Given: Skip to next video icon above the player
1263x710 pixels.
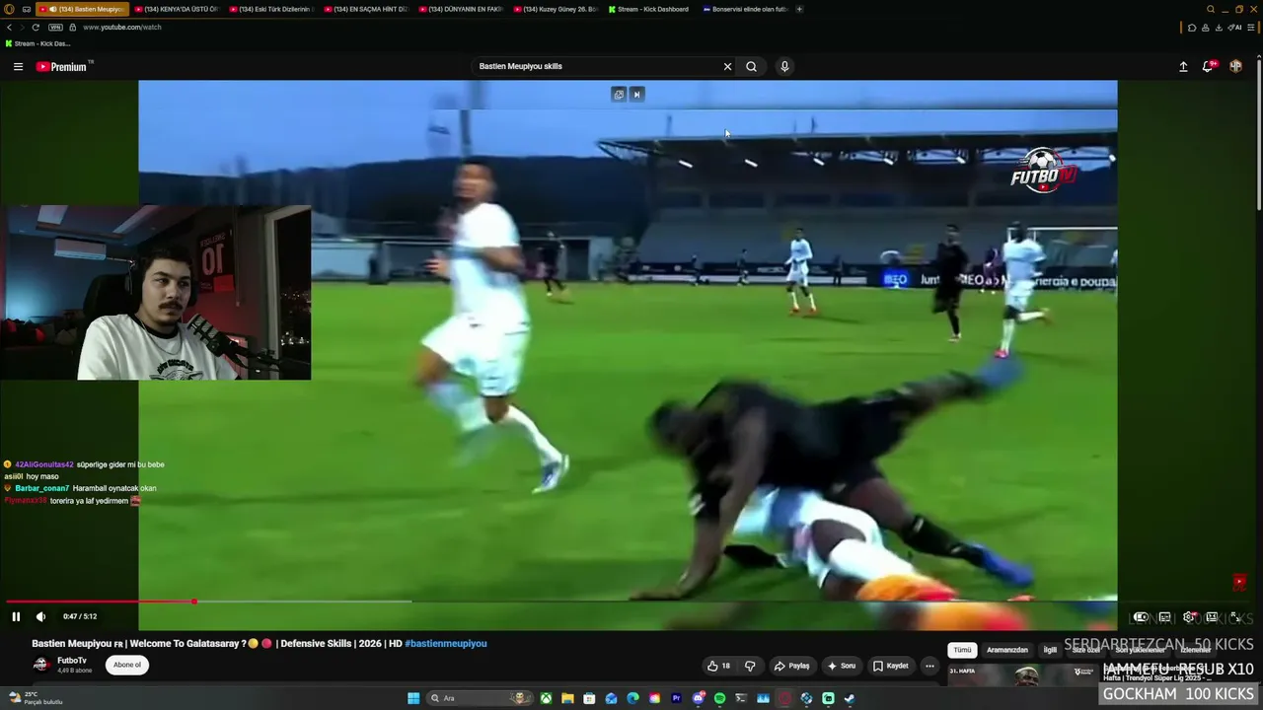Looking at the screenshot, I should tap(636, 95).
